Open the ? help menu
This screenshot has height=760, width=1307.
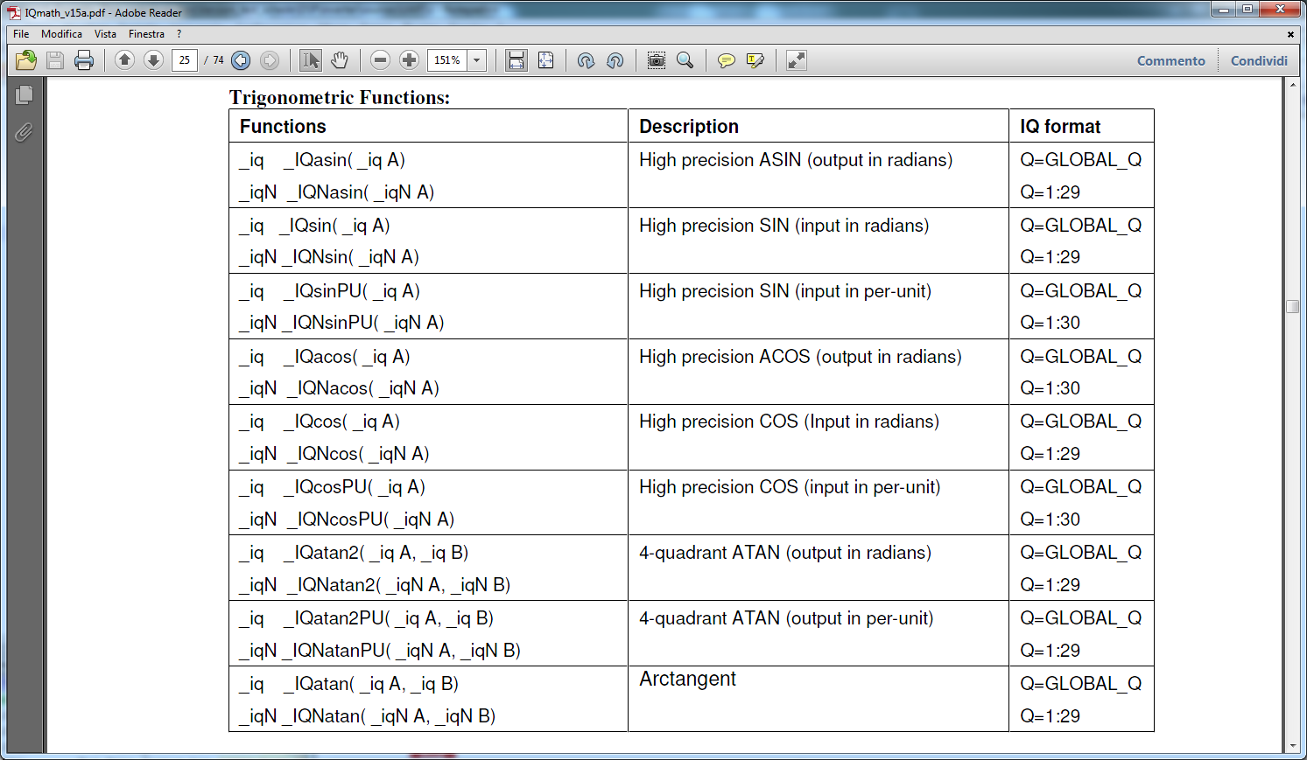pos(179,34)
